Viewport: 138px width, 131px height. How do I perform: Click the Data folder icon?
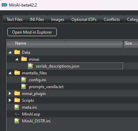17,52
